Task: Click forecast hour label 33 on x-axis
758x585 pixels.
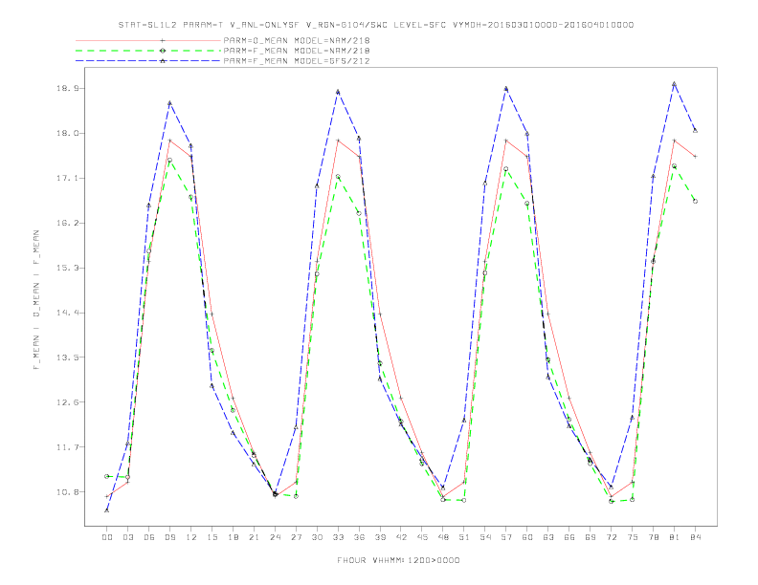Action: click(x=338, y=537)
